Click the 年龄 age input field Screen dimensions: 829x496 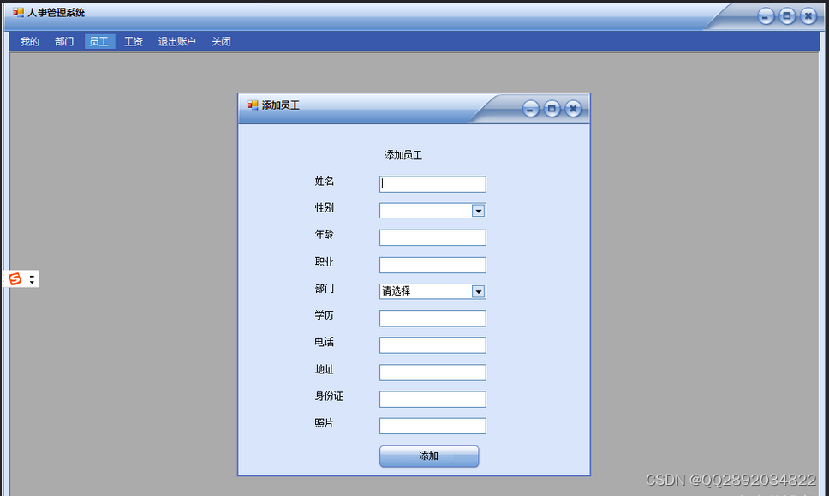(432, 237)
